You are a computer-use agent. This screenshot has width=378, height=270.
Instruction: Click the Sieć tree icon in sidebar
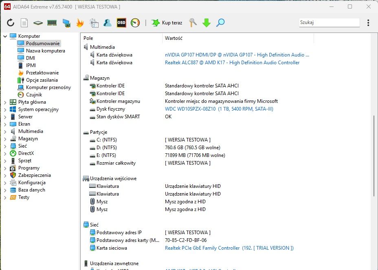(x=13, y=146)
